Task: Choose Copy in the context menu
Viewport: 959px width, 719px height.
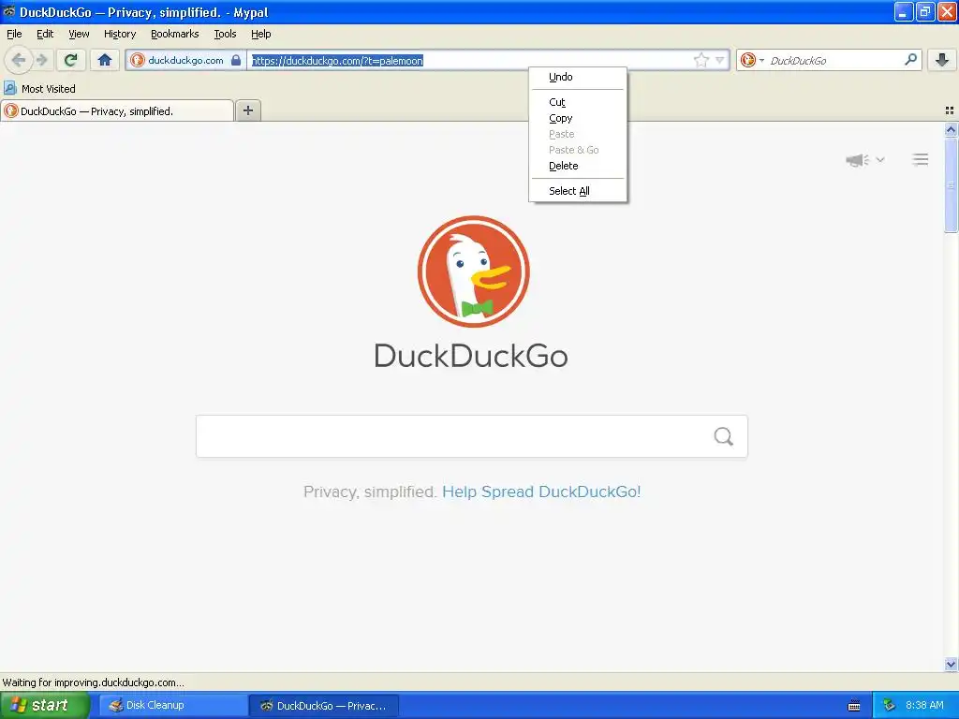Action: point(577,118)
